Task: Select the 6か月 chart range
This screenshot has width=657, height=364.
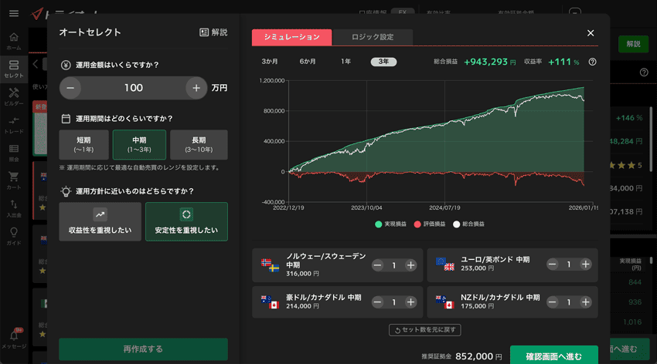Action: 308,62
